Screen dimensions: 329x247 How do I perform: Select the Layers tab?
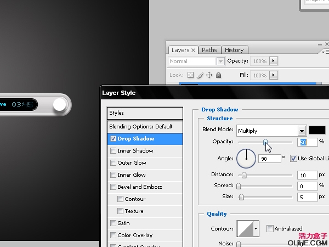pos(180,50)
